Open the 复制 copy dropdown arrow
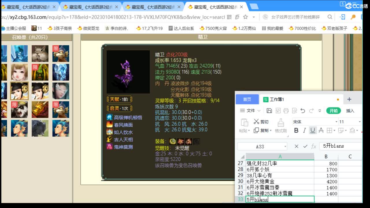Image resolution: width=370 pixels, height=208 pixels. (x=271, y=131)
